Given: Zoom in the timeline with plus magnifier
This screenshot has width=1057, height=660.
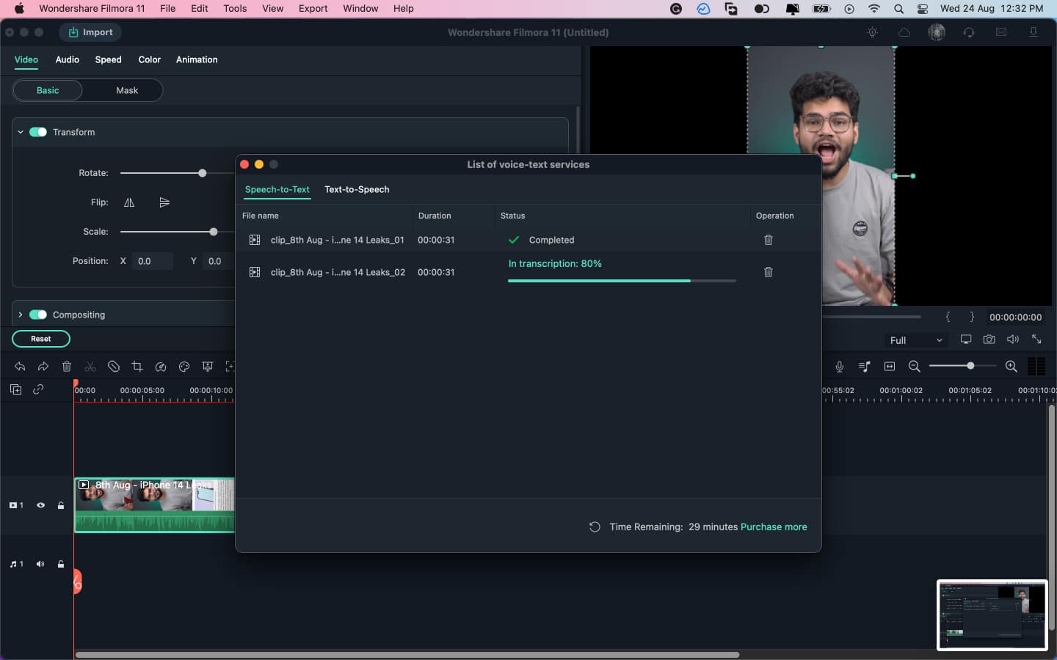Looking at the screenshot, I should [1011, 366].
